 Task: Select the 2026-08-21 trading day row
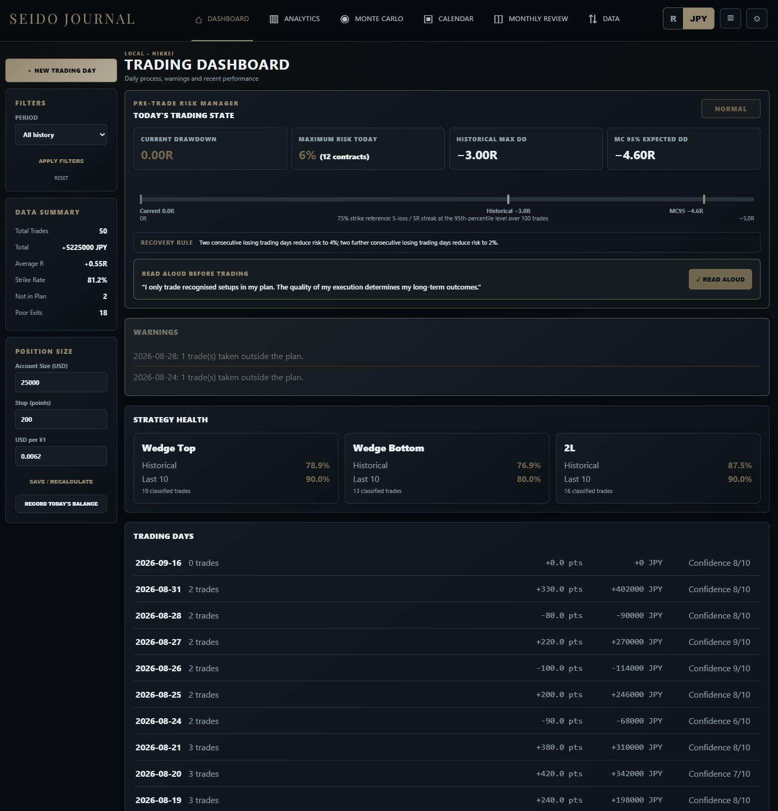point(447,747)
